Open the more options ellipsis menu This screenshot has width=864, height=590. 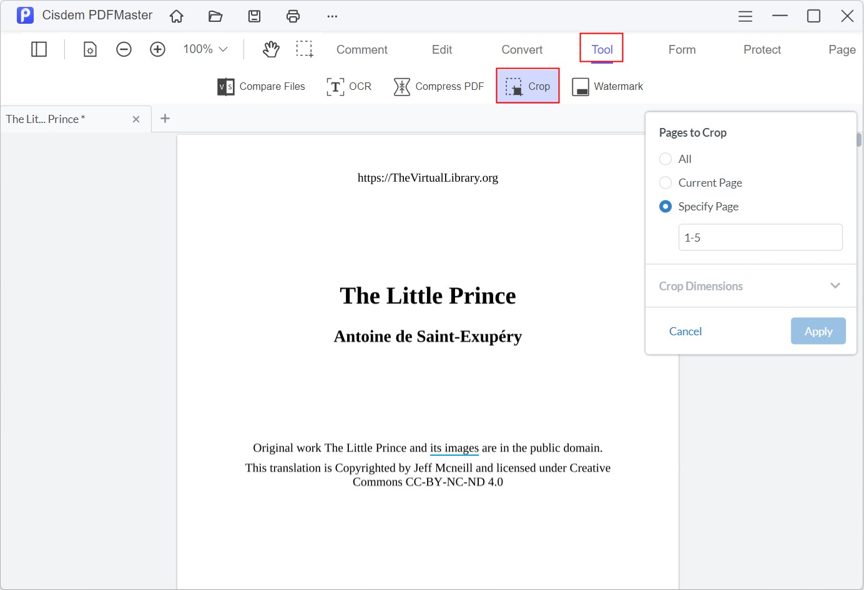tap(332, 16)
